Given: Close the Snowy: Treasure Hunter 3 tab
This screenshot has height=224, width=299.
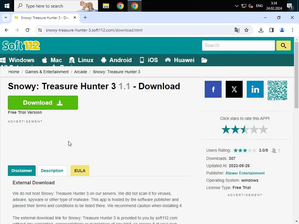Looking at the screenshot, I should point(75,17).
